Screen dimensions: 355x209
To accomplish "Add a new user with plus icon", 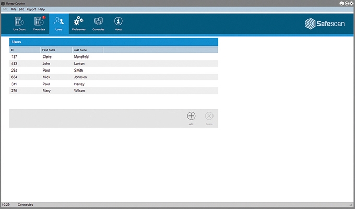I will [x=191, y=118].
